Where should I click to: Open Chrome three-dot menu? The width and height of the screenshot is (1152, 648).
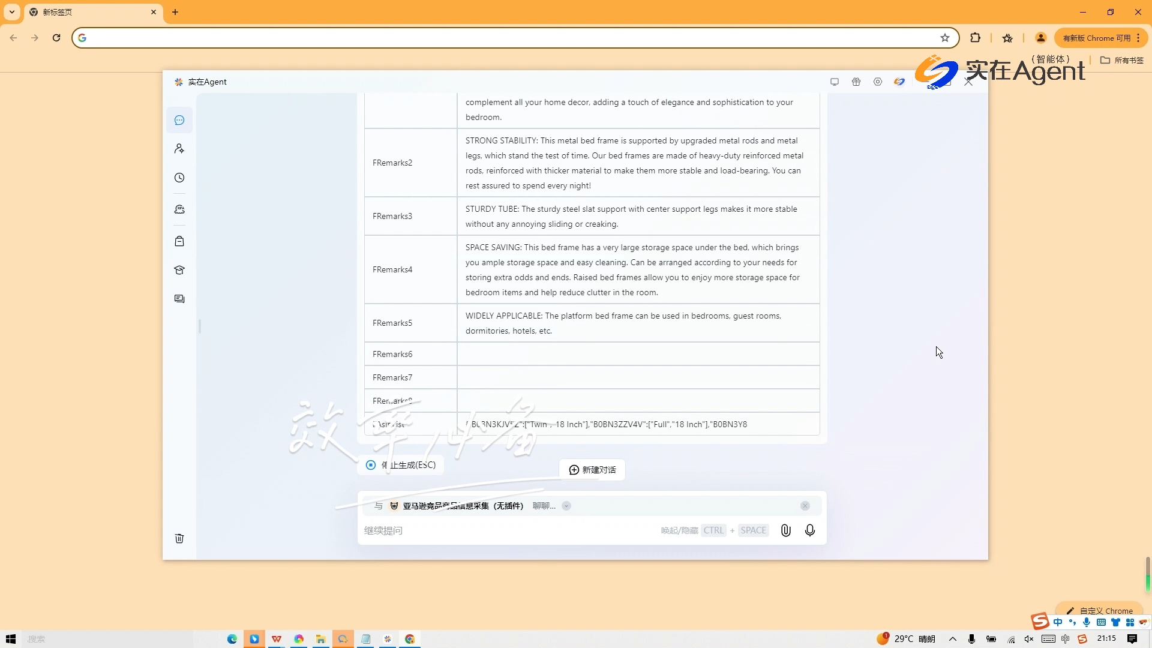pyautogui.click(x=1138, y=38)
